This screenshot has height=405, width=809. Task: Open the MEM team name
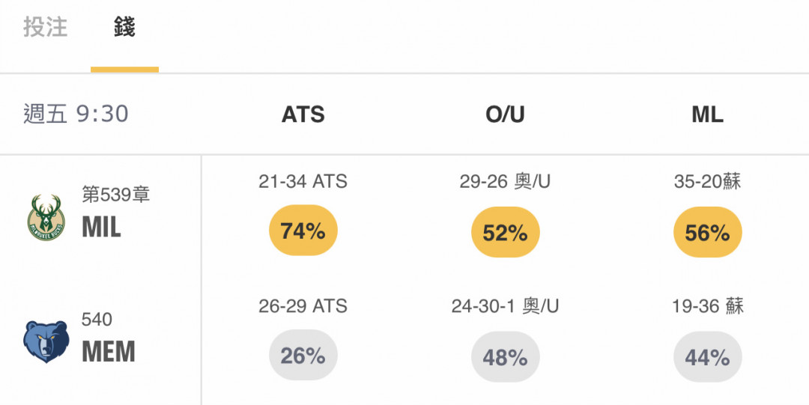pyautogui.click(x=109, y=352)
